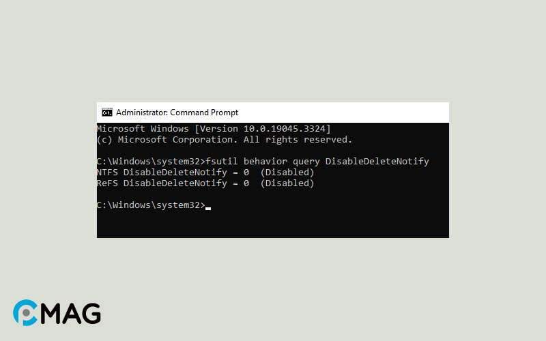
Task: Click "(Disabled)" on the ReFS output line
Action: coord(287,183)
